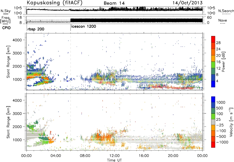Click the "Freq. [MHz]" axis label

point(5,20)
